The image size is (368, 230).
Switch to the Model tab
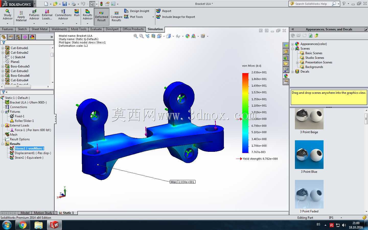tap(25, 213)
